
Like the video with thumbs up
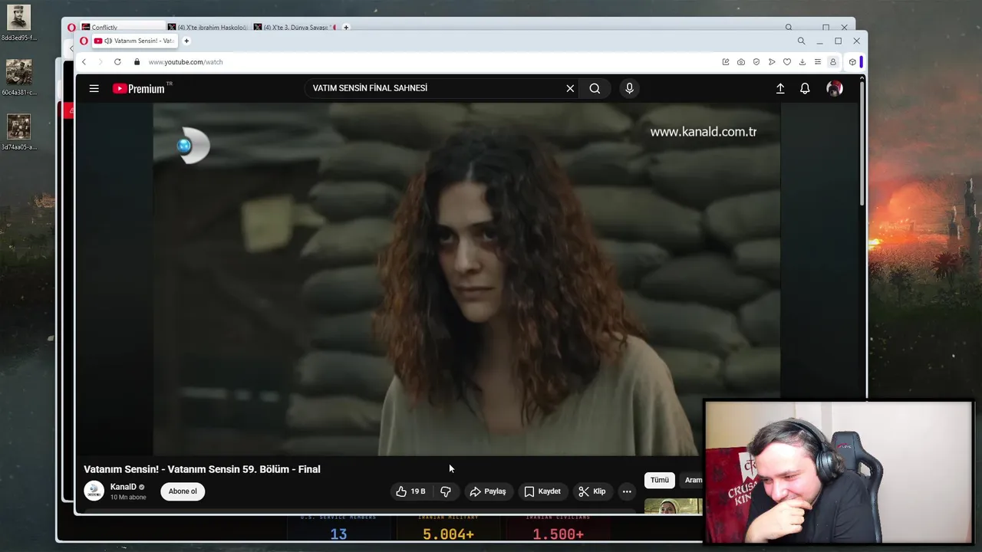(x=411, y=491)
